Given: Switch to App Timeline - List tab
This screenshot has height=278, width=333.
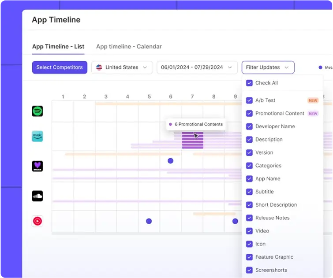Looking at the screenshot, I should (58, 46).
